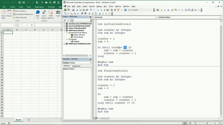
Task: Open the initialCondition procedure dropdown
Action: point(220,17)
